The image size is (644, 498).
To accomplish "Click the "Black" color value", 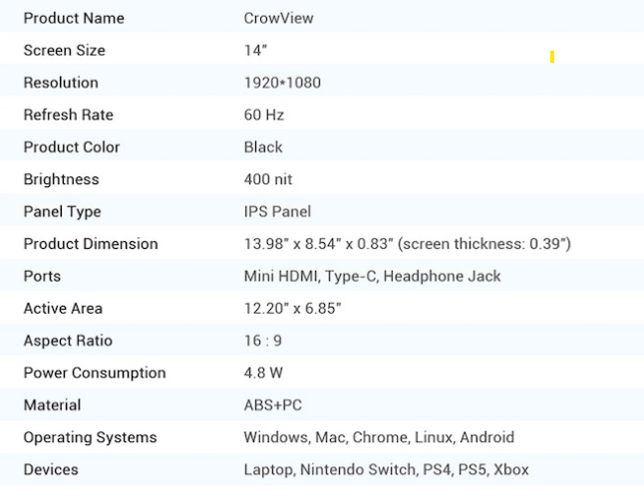I will coord(263,146).
